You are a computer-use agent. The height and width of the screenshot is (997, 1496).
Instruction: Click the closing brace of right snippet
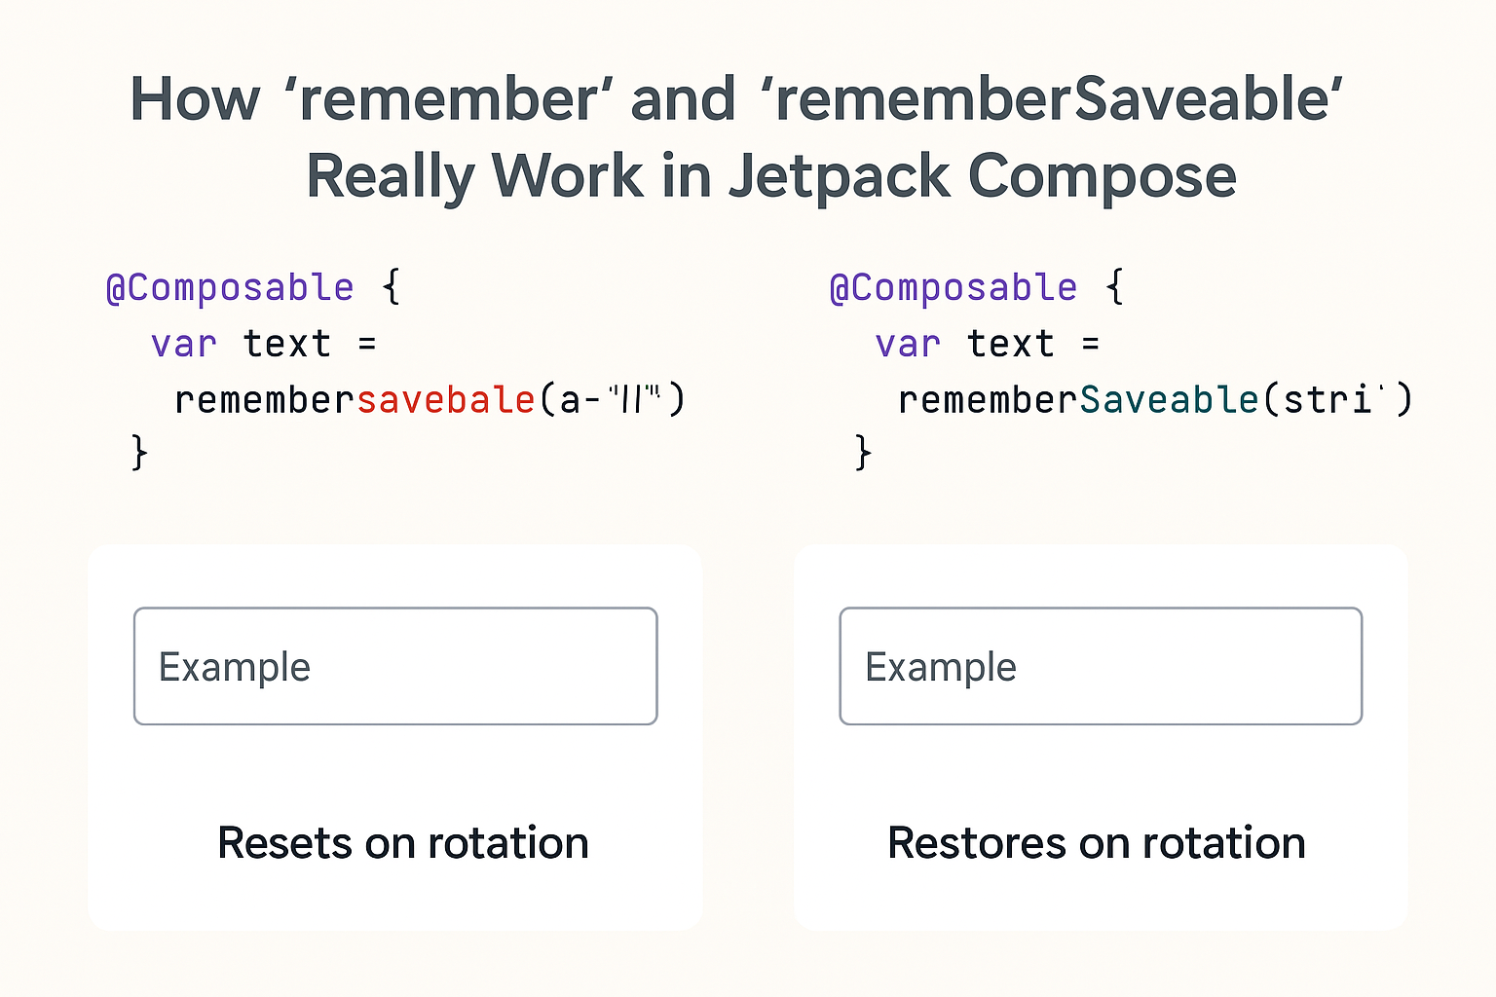[863, 453]
